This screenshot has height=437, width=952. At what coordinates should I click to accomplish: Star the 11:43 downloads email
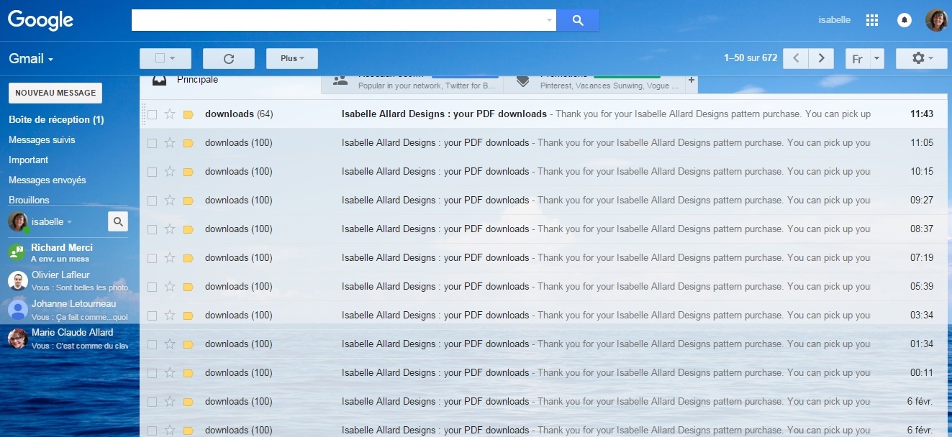pos(170,114)
